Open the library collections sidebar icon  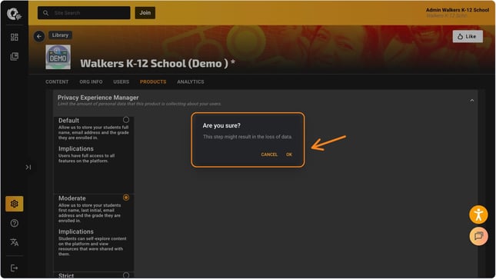click(x=15, y=57)
